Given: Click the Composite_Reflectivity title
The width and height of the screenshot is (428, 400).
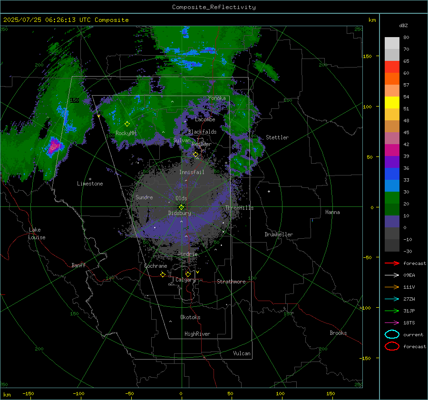Looking at the screenshot, I should tap(214, 7).
